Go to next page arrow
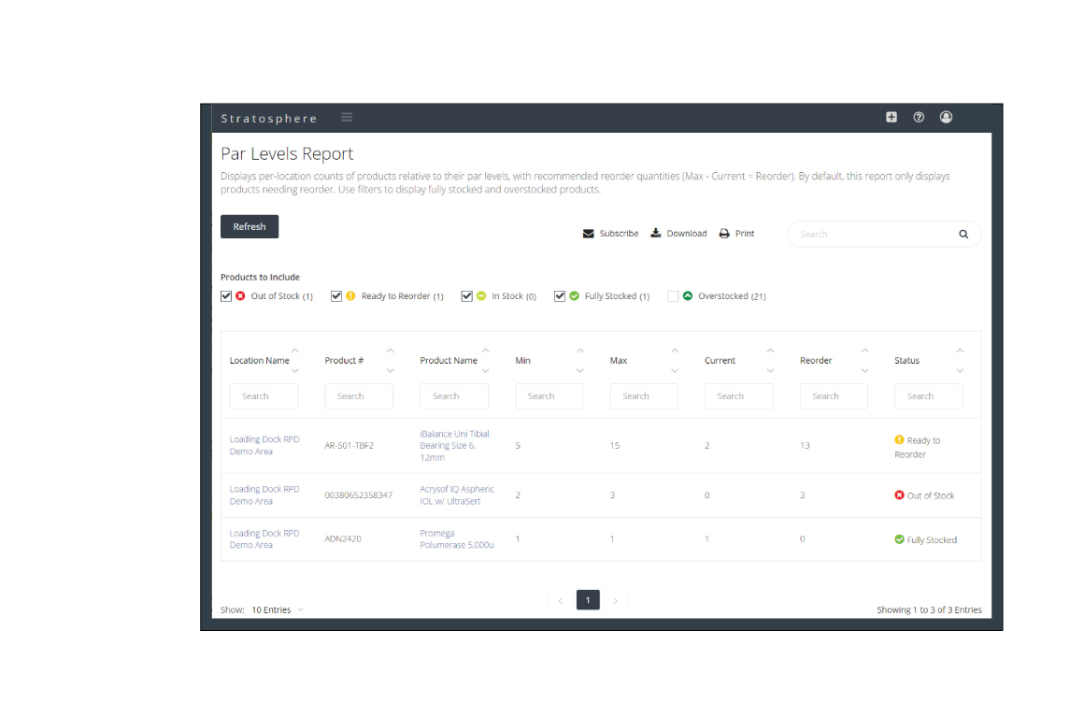 [x=615, y=600]
